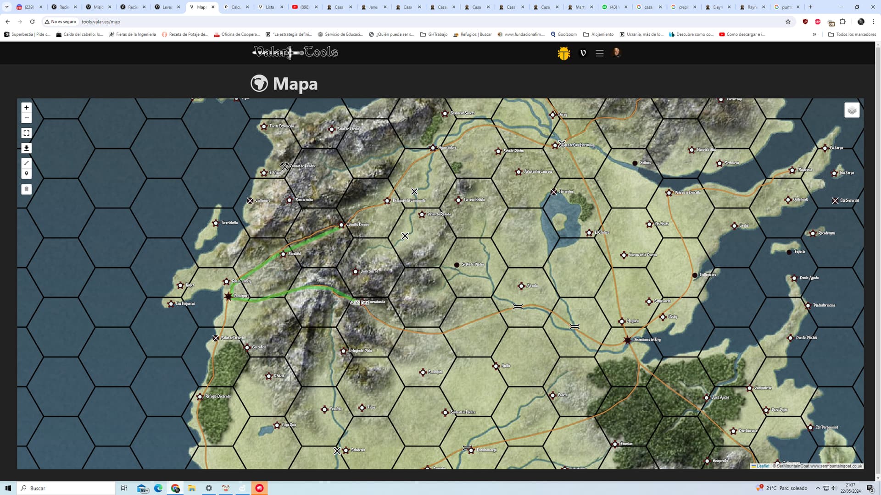Click the Castamere ruin marker

pos(250,201)
